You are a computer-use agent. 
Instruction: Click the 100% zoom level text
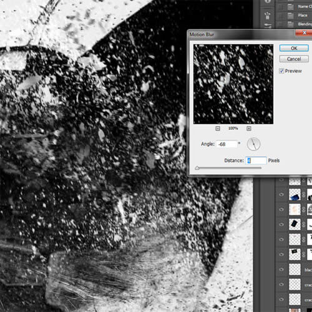pyautogui.click(x=233, y=129)
